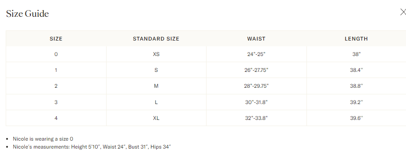
Task: Select the M standard size cell
Action: [156, 86]
